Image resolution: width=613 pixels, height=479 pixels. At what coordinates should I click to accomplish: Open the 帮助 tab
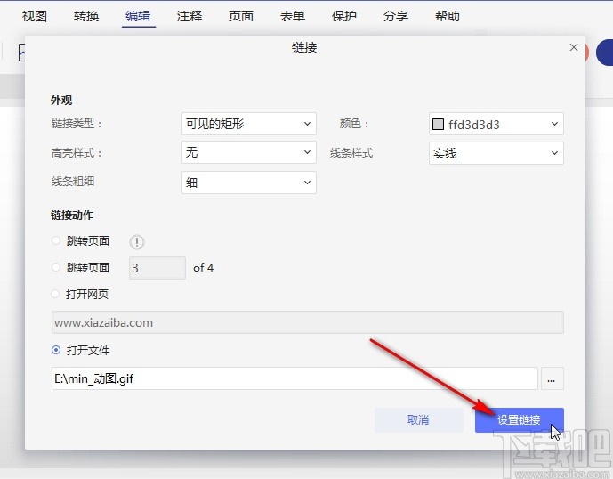click(448, 16)
